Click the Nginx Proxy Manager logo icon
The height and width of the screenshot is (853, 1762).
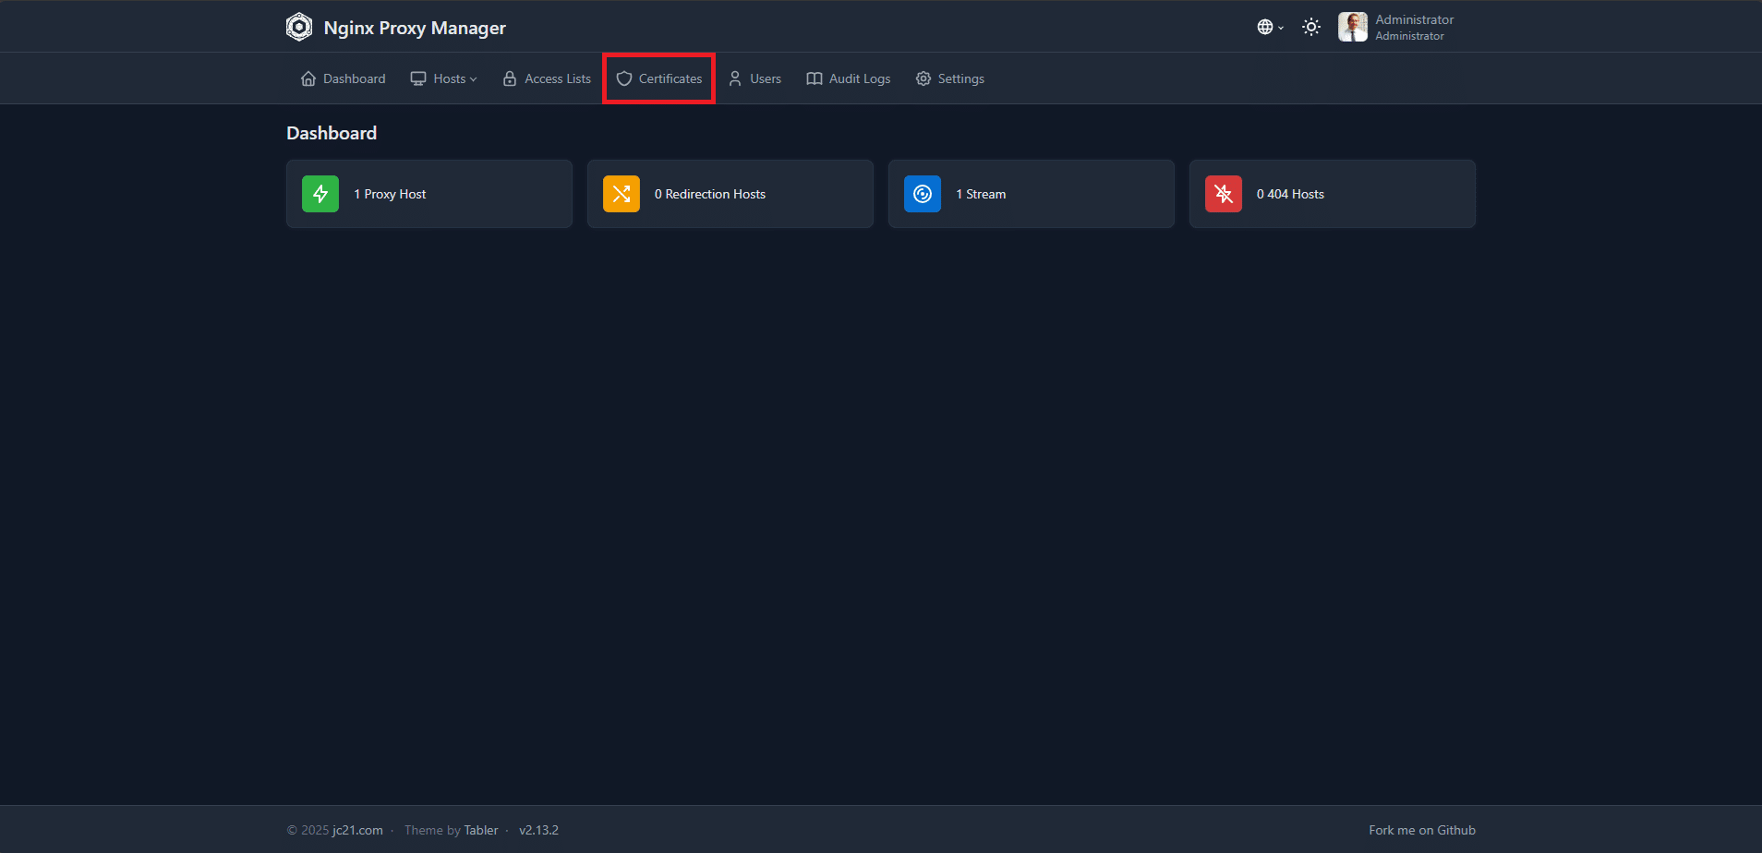[x=299, y=27]
